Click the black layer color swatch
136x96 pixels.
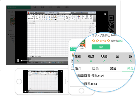point(56,19)
